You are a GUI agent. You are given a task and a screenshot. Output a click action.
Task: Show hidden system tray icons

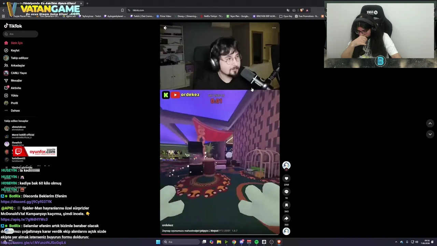click(x=396, y=242)
